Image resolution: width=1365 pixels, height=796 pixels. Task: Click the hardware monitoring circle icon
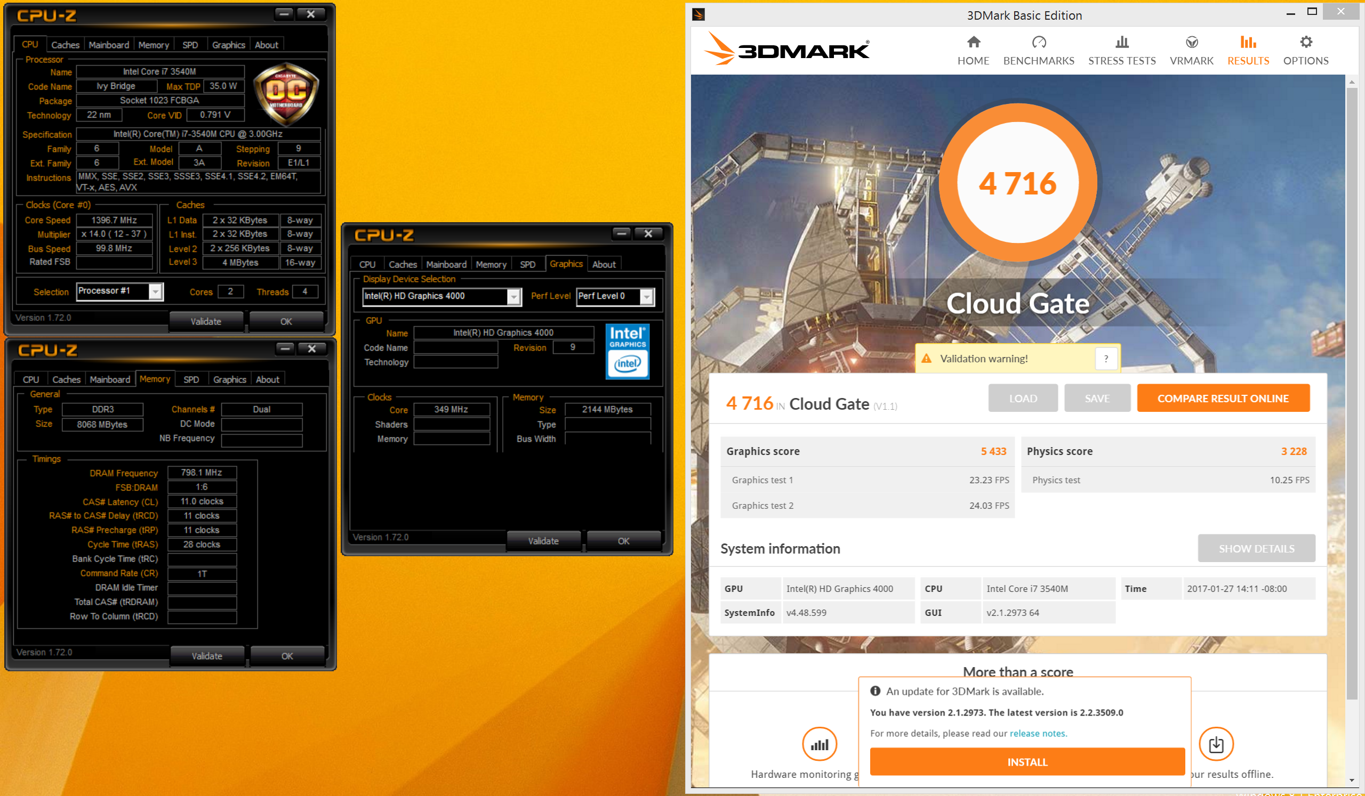(x=819, y=744)
